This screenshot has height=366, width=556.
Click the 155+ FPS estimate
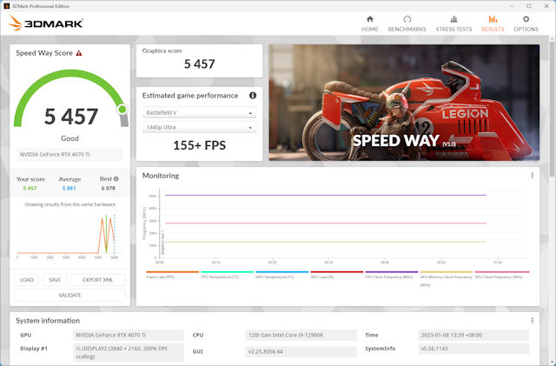[199, 145]
